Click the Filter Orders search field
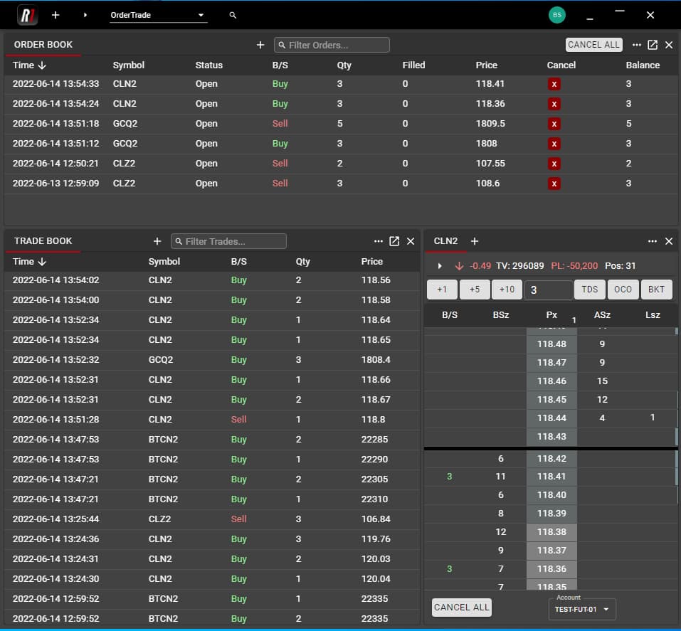 [332, 45]
